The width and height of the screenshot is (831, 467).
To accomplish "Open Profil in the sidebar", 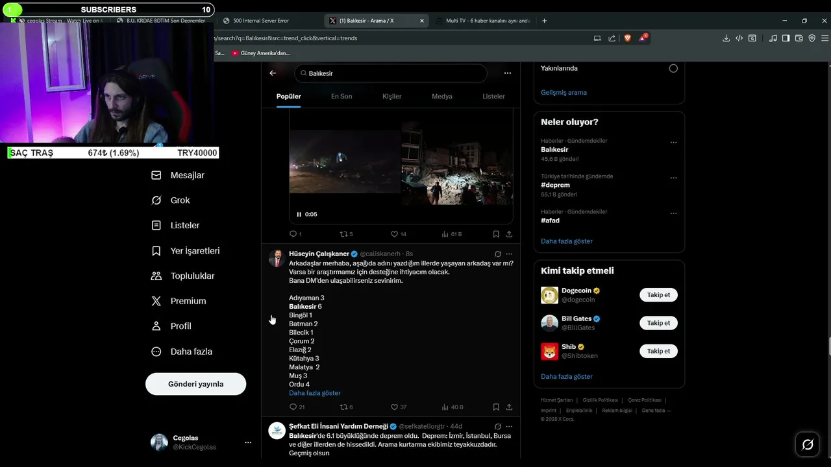I will coord(171,326).
